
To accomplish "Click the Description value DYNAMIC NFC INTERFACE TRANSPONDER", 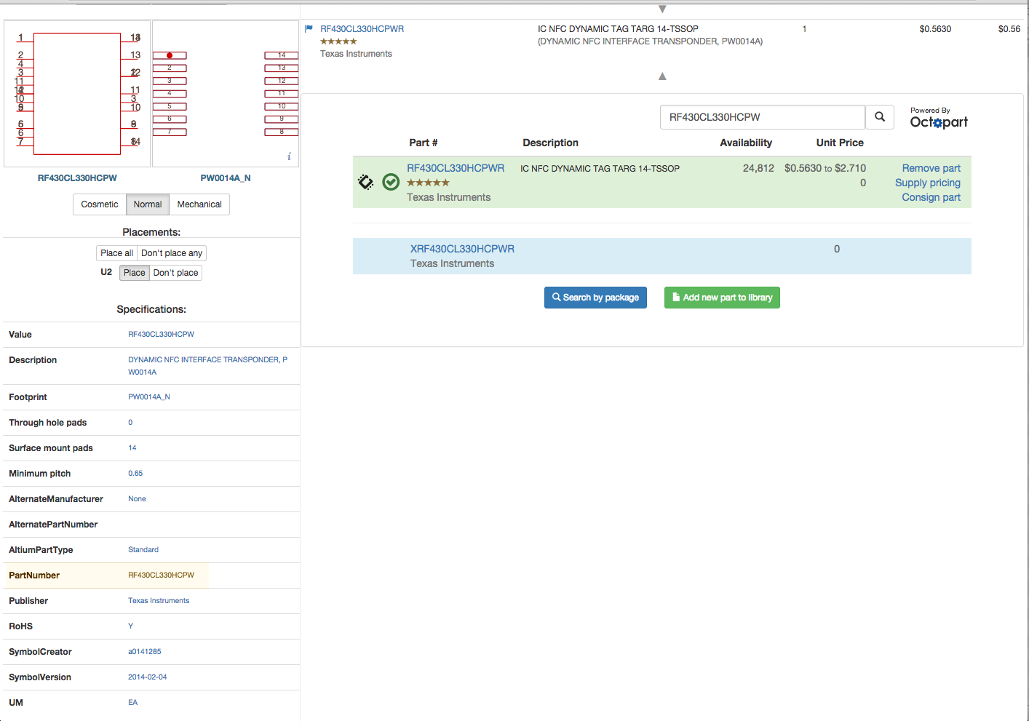I will [207, 366].
